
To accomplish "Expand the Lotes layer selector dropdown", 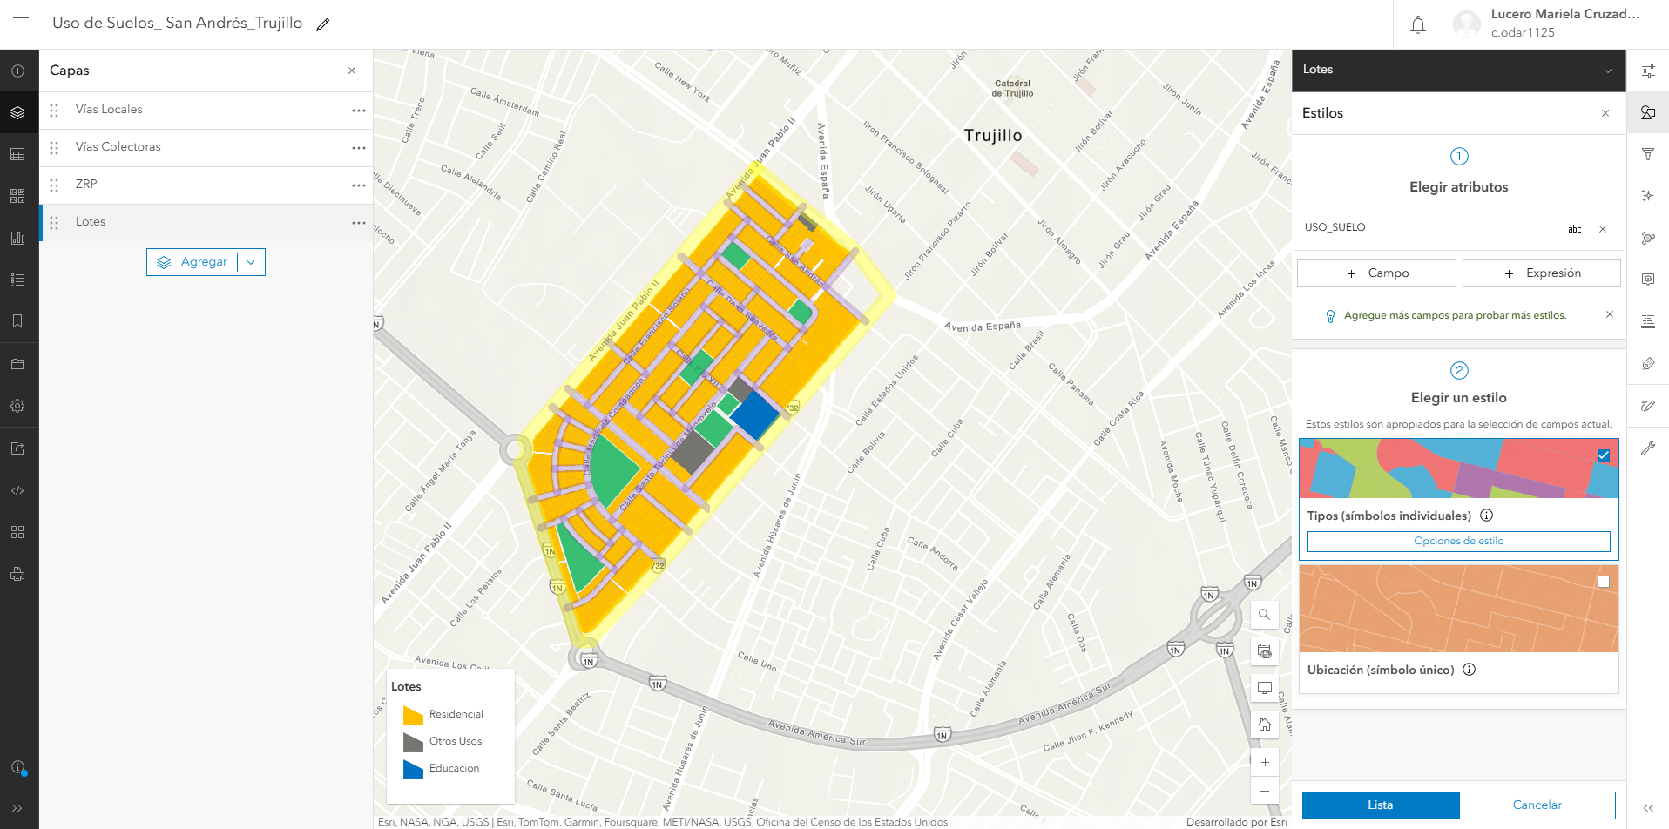I will (1608, 71).
